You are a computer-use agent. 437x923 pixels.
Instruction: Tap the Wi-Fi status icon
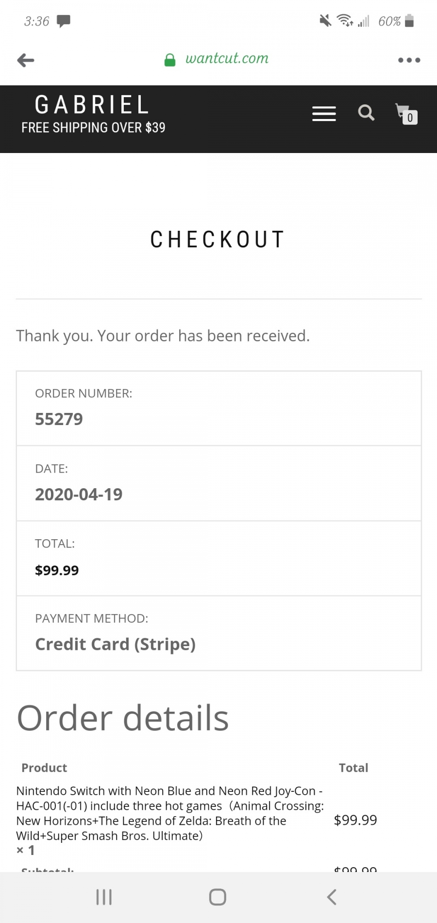[345, 20]
